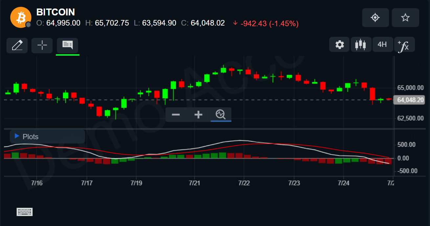Toggle the annotations comment tool
430x226 pixels.
coord(67,45)
